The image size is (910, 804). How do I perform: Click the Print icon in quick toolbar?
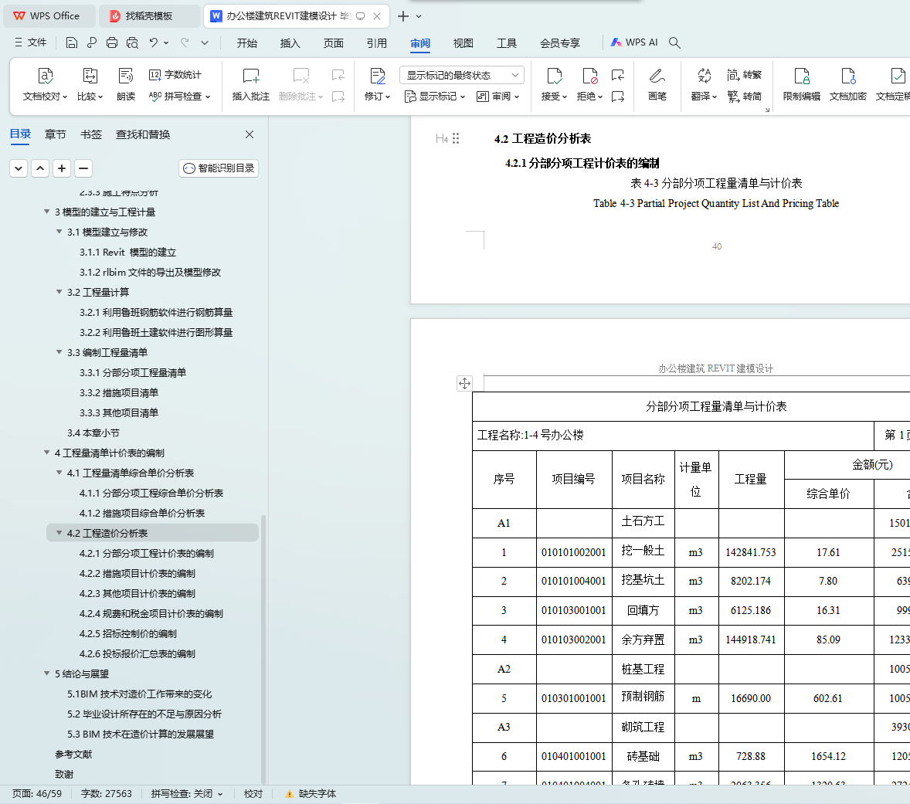coord(112,42)
